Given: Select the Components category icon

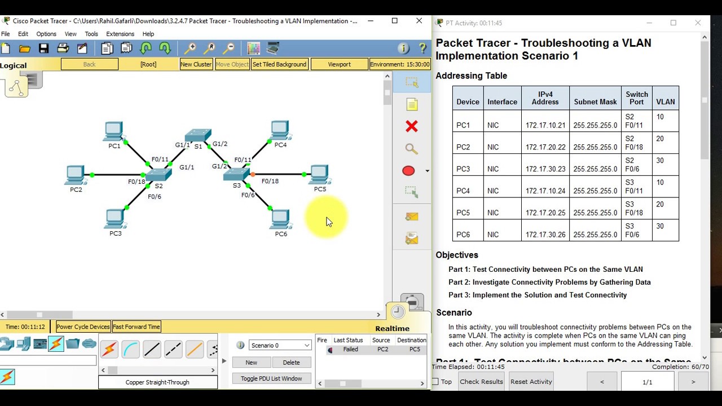Looking at the screenshot, I should (x=39, y=343).
